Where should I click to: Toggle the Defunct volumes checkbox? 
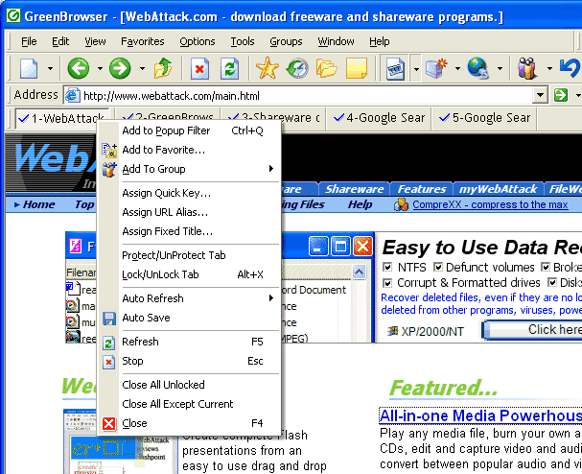tap(438, 267)
